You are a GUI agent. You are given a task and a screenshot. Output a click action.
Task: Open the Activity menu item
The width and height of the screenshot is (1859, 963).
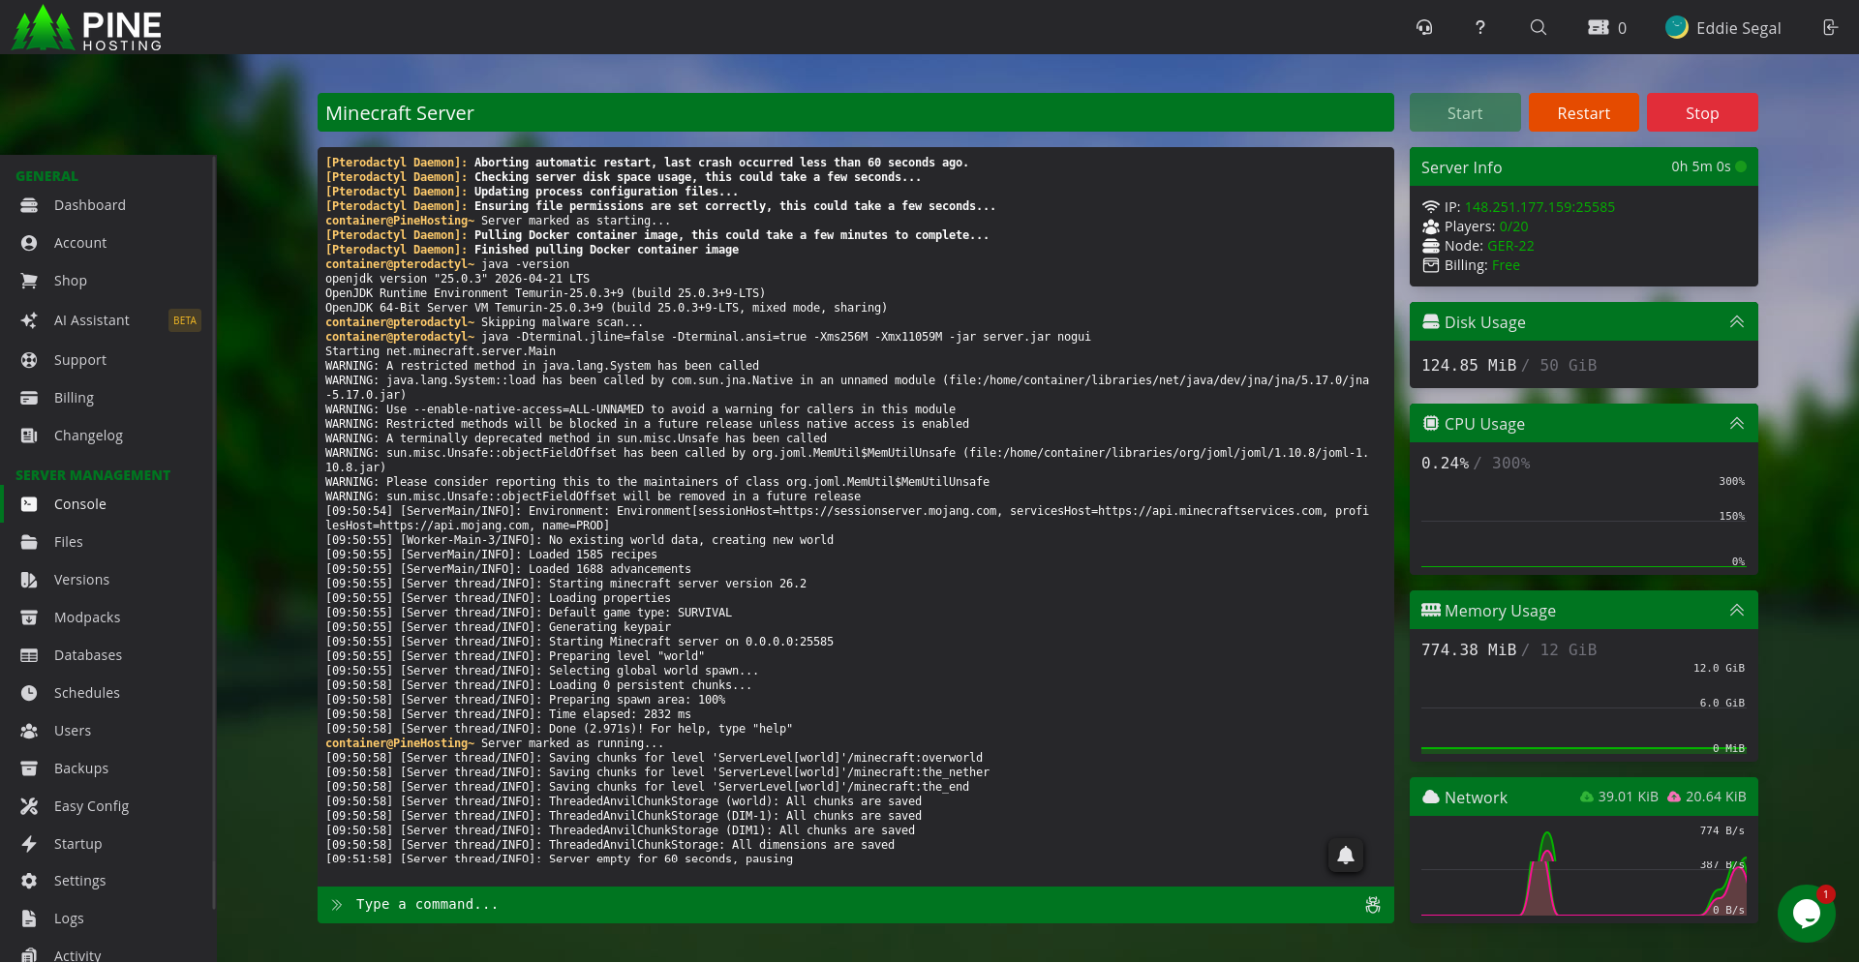[107, 953]
